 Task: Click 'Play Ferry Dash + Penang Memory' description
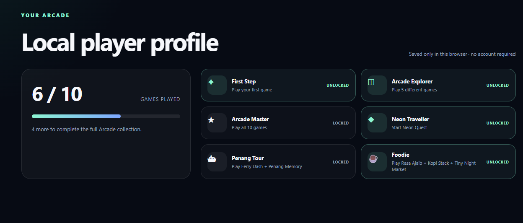[x=267, y=166]
